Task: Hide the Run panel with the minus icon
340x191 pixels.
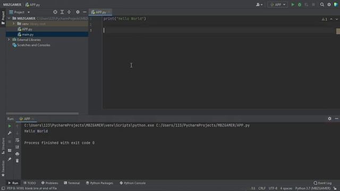Action: pos(336,119)
